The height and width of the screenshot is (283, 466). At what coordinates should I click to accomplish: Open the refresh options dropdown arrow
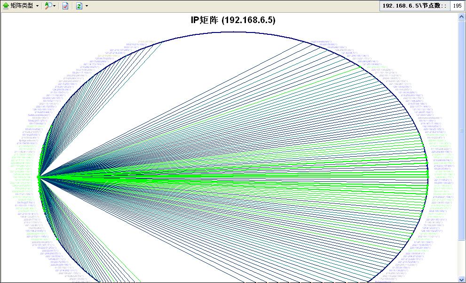[87, 6]
